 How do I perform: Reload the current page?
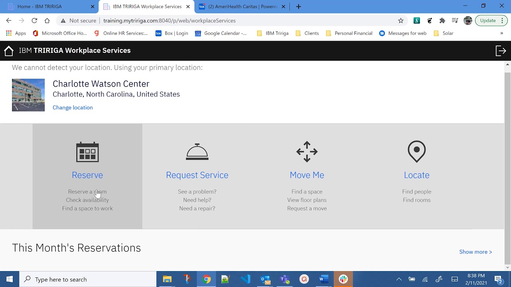point(34,21)
